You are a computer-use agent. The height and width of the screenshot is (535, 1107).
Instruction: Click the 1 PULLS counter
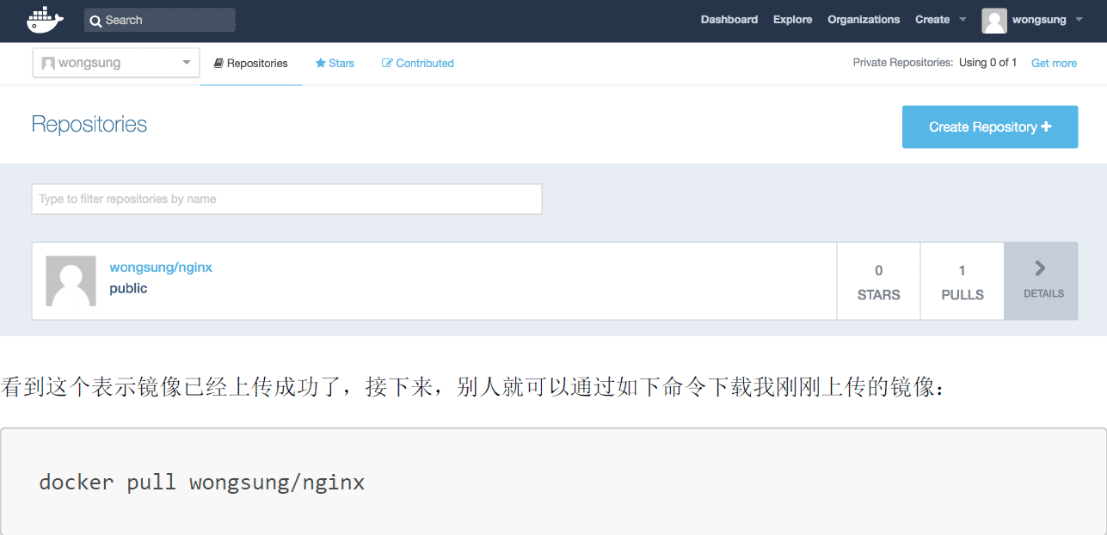pyautogui.click(x=962, y=280)
